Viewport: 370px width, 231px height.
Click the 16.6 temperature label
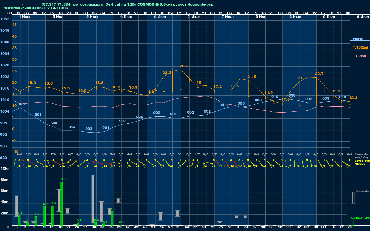point(66,88)
